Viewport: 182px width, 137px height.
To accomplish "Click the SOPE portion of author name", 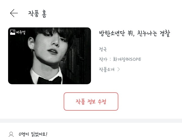I will pyautogui.click(x=135, y=59).
